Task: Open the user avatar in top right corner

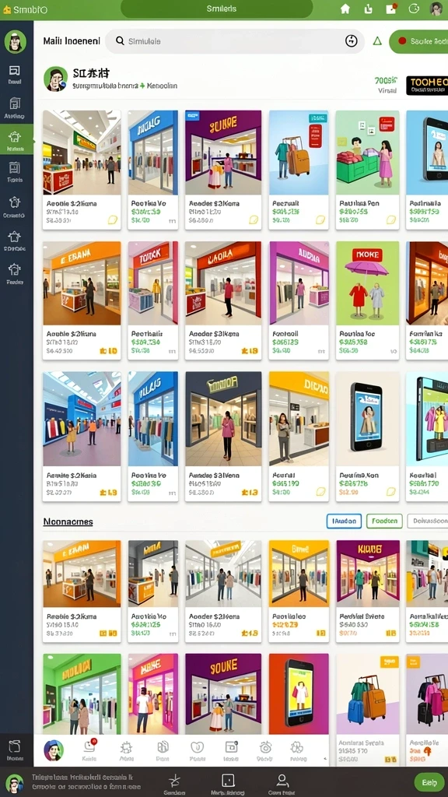Action: click(436, 9)
